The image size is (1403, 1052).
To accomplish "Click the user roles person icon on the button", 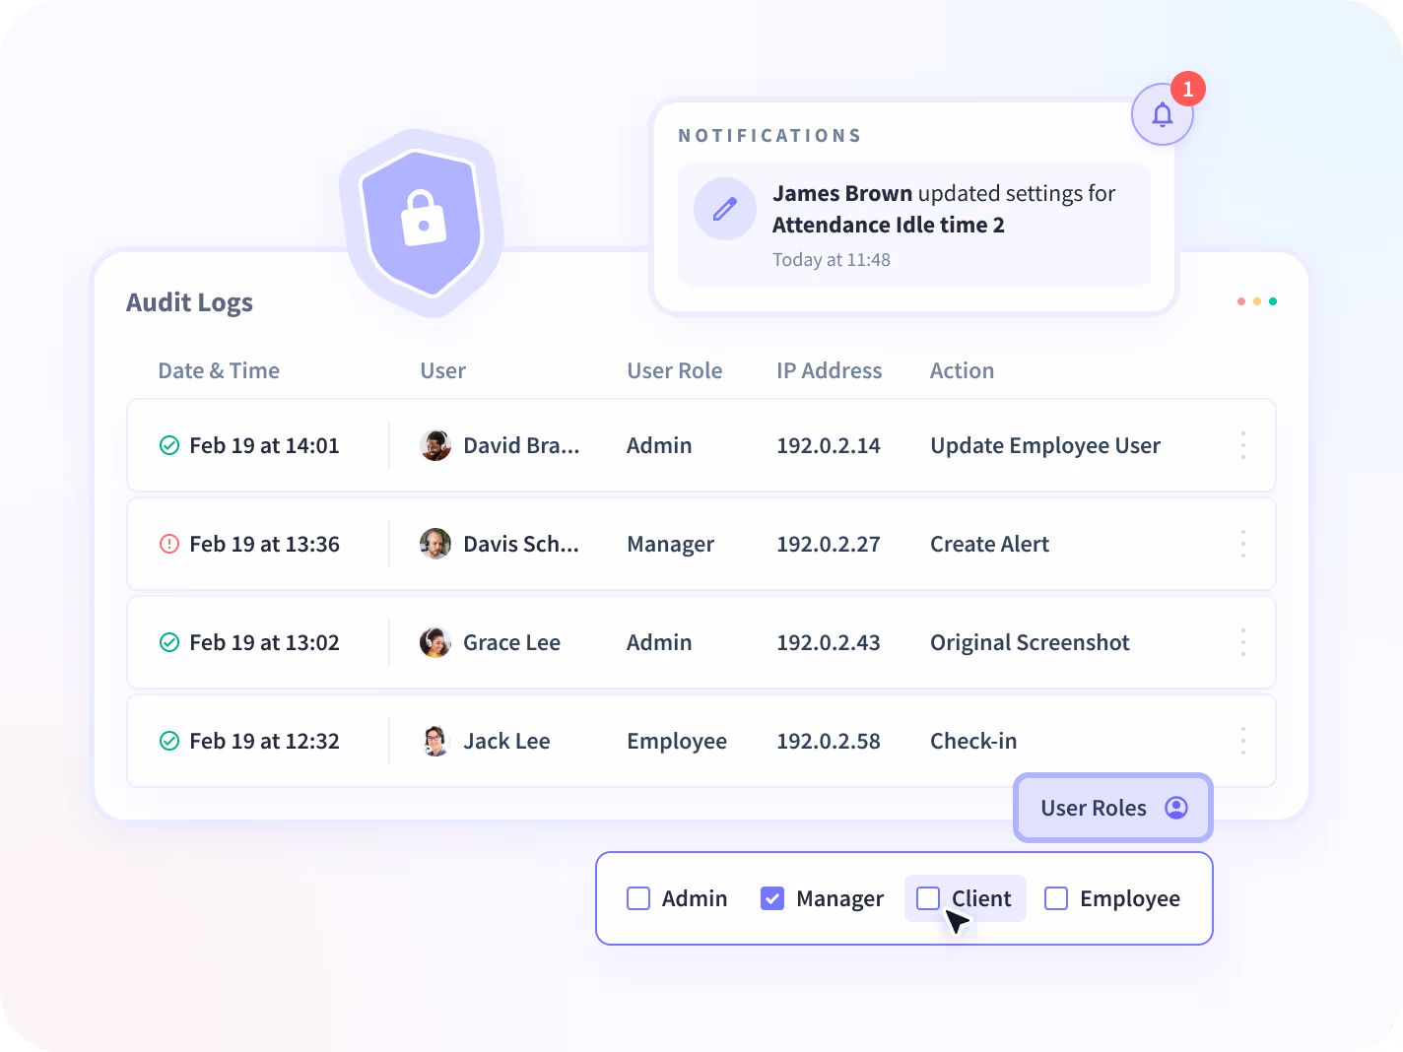I will (x=1175, y=808).
